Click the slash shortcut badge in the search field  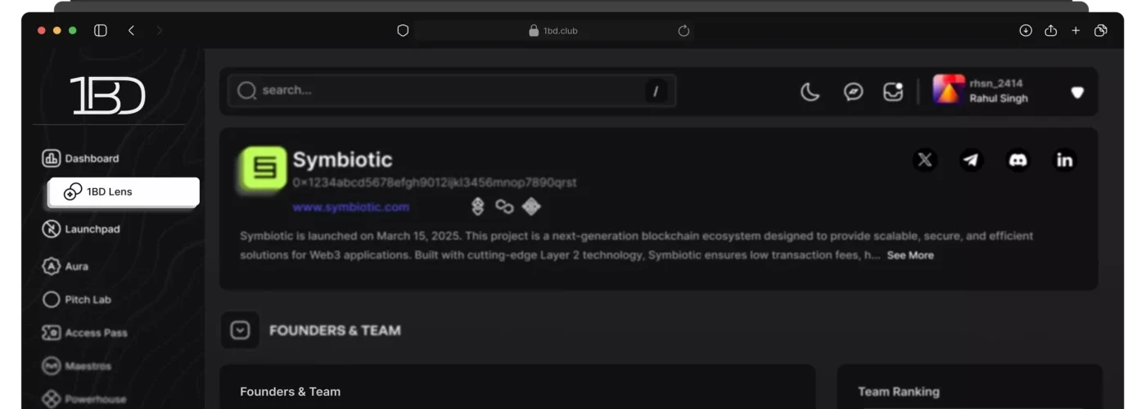(656, 91)
